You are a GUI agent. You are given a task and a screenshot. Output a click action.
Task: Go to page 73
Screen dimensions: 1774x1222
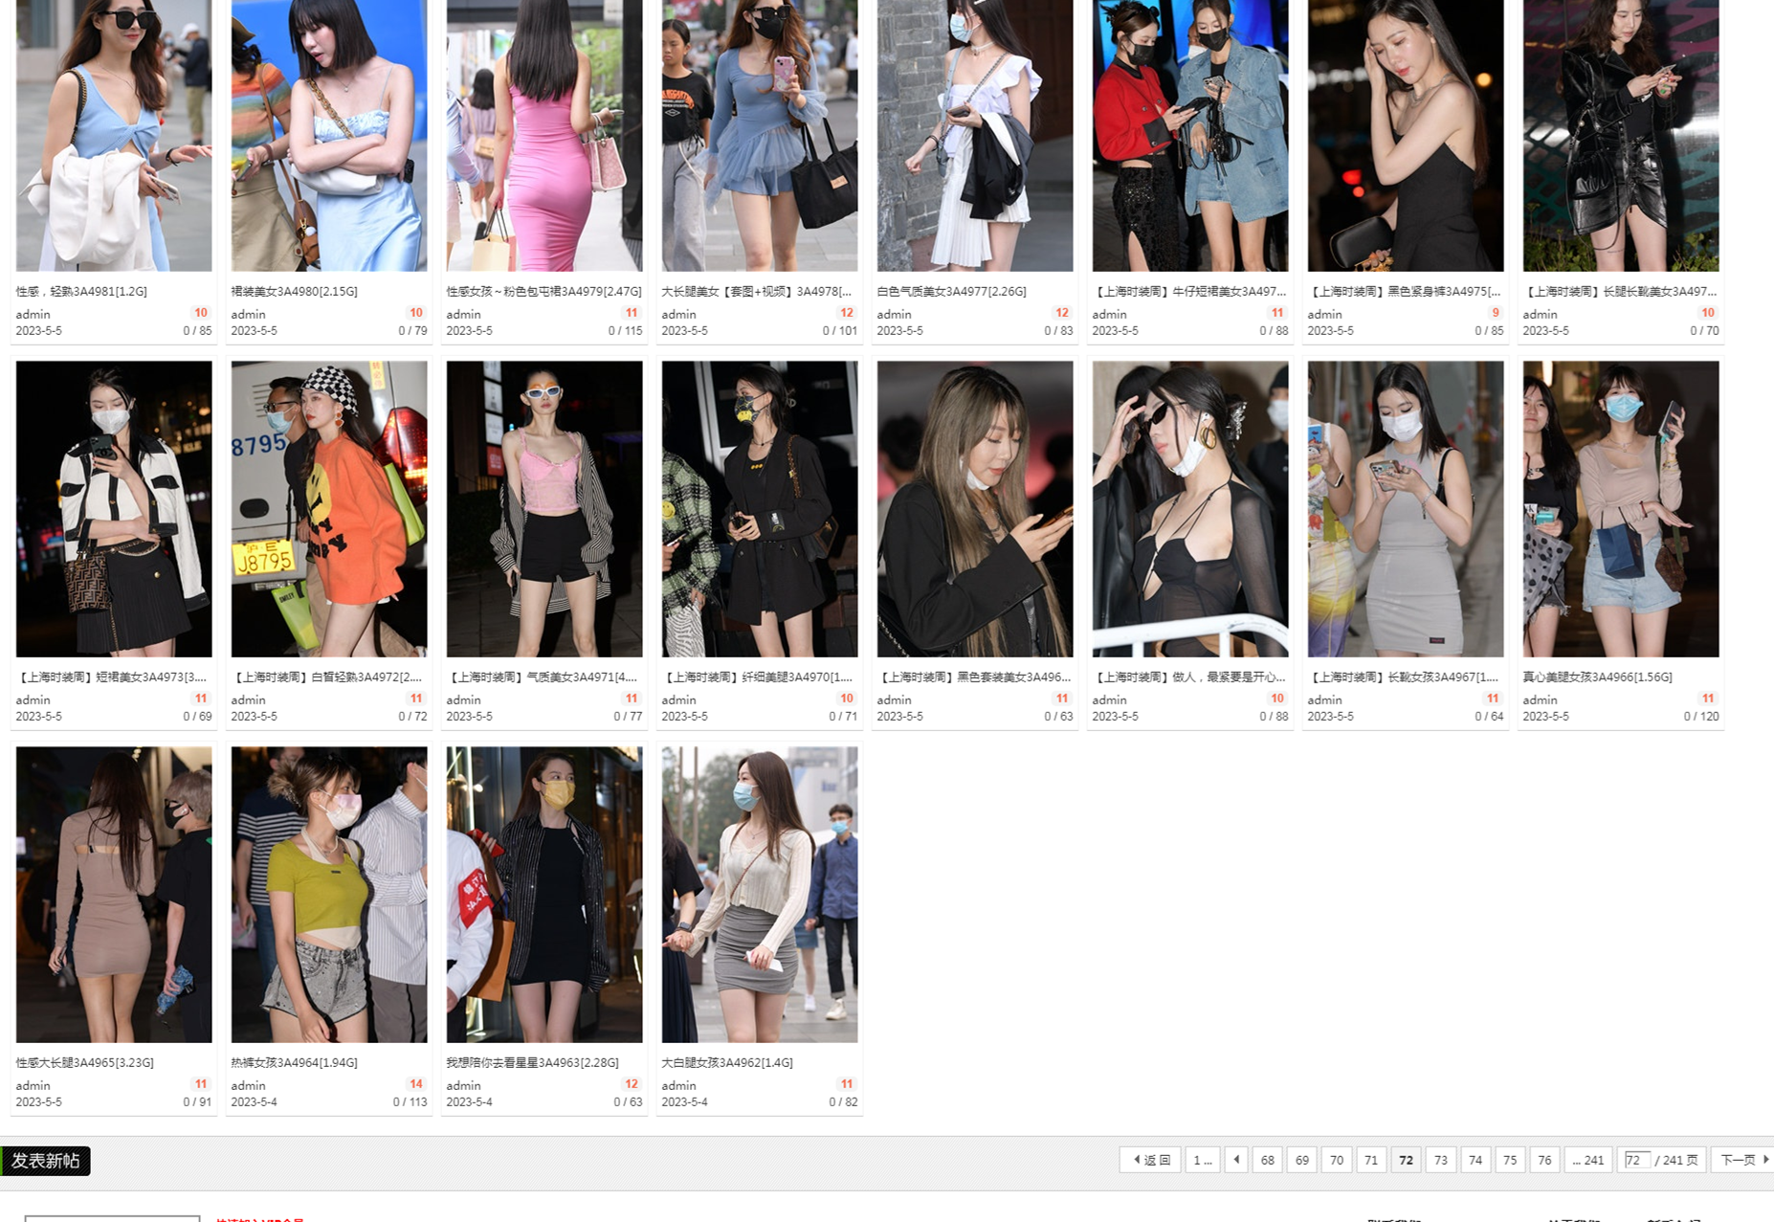tap(1440, 1160)
